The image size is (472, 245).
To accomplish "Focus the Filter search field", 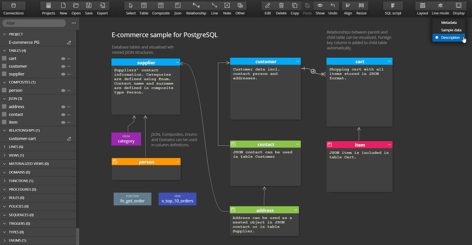I will click(x=34, y=23).
